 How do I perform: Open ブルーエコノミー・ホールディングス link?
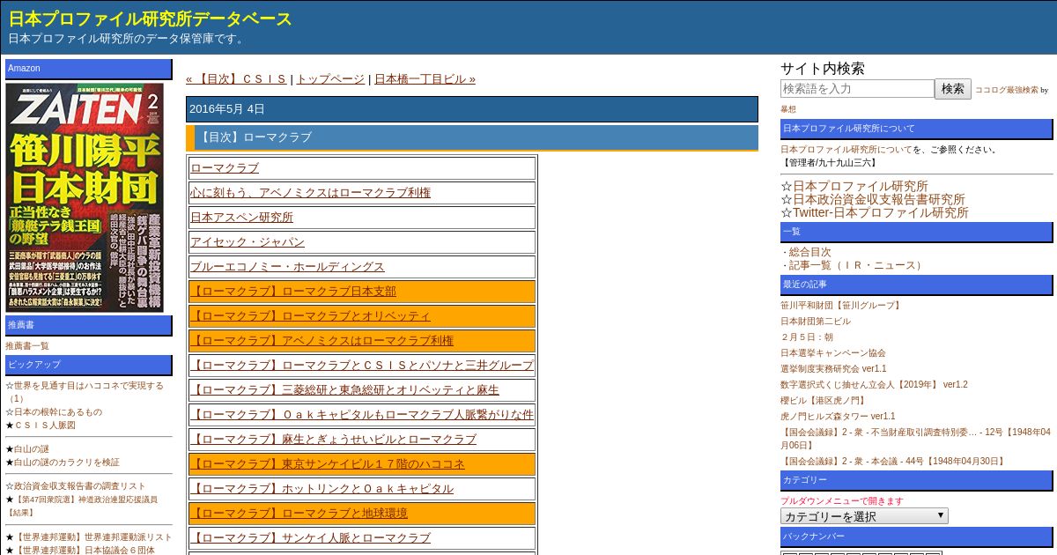pyautogui.click(x=287, y=267)
